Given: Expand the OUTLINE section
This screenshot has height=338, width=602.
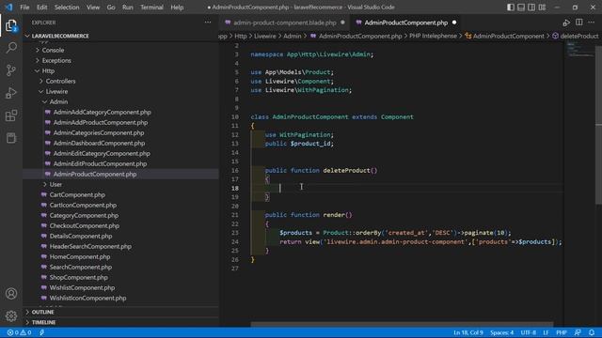Looking at the screenshot, I should tap(42, 312).
